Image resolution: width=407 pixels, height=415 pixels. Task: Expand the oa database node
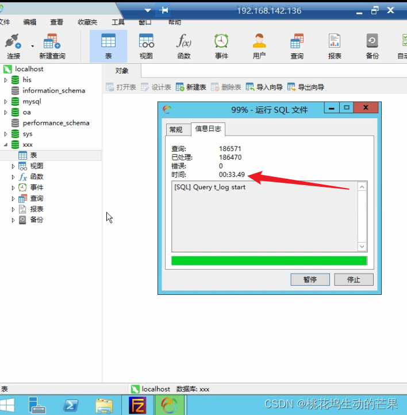[6, 112]
